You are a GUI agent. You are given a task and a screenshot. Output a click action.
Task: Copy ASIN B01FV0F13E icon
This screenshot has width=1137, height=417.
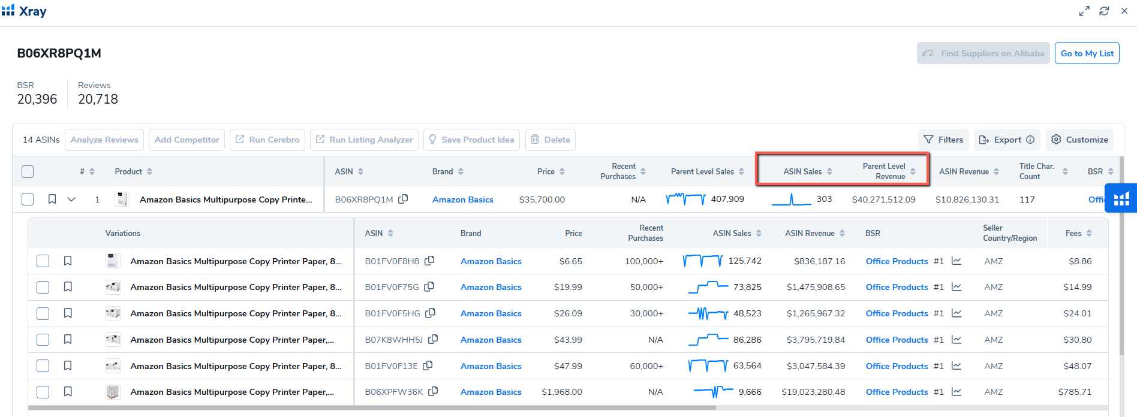428,365
